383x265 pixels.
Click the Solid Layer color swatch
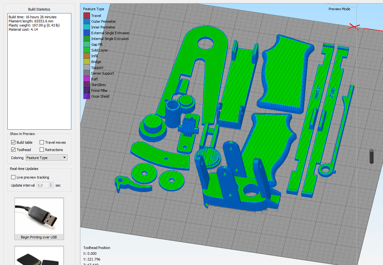[87, 50]
